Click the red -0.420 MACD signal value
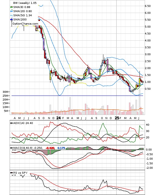This screenshot has height=195, width=156. coord(50,148)
